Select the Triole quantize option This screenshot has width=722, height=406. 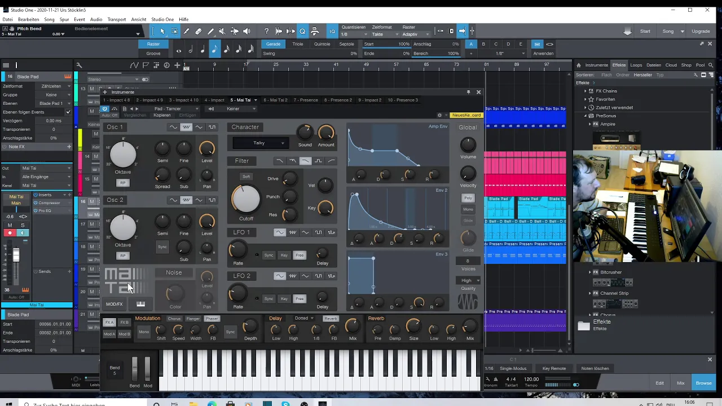point(298,44)
